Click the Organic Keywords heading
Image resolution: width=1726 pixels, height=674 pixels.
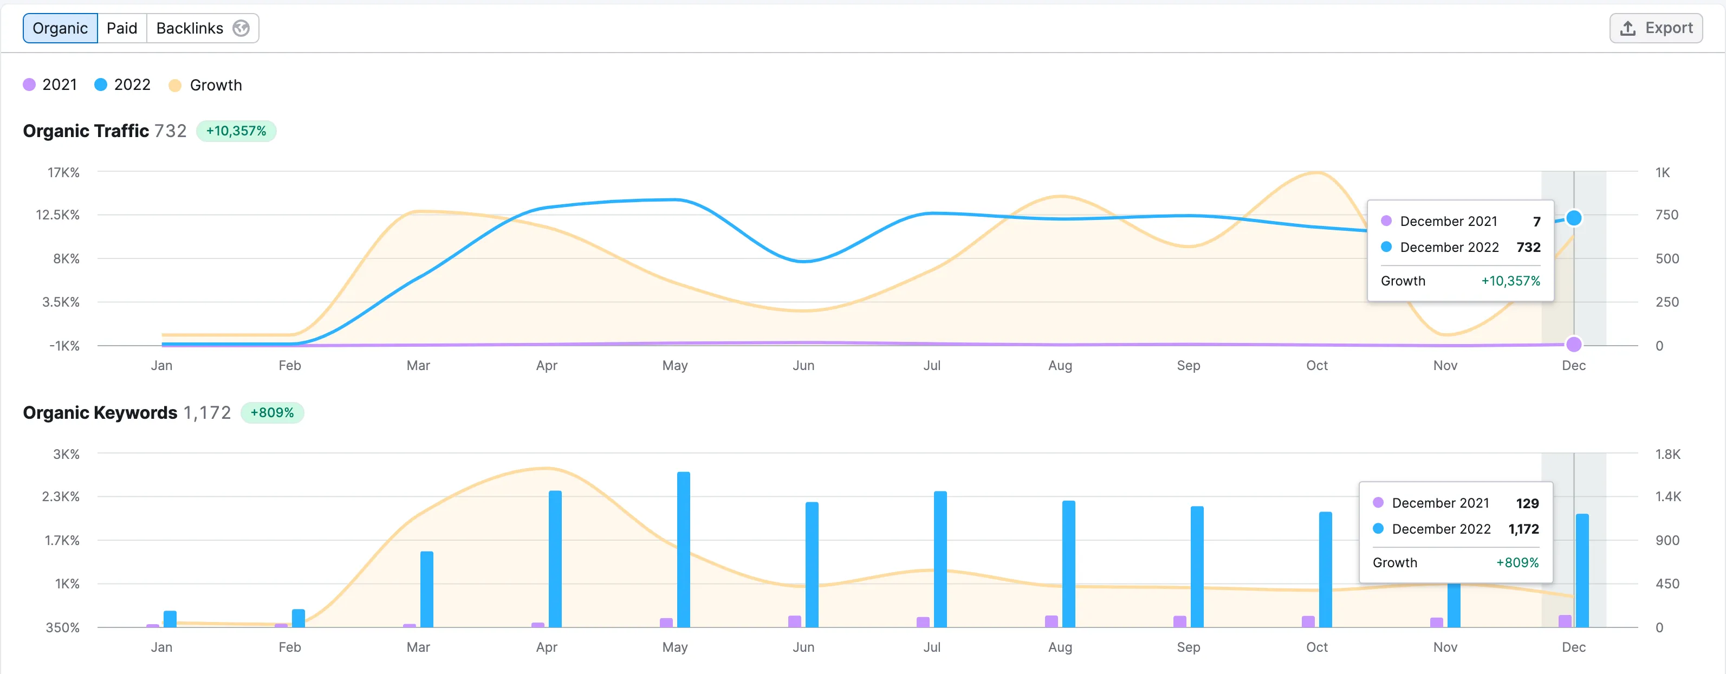click(x=100, y=413)
